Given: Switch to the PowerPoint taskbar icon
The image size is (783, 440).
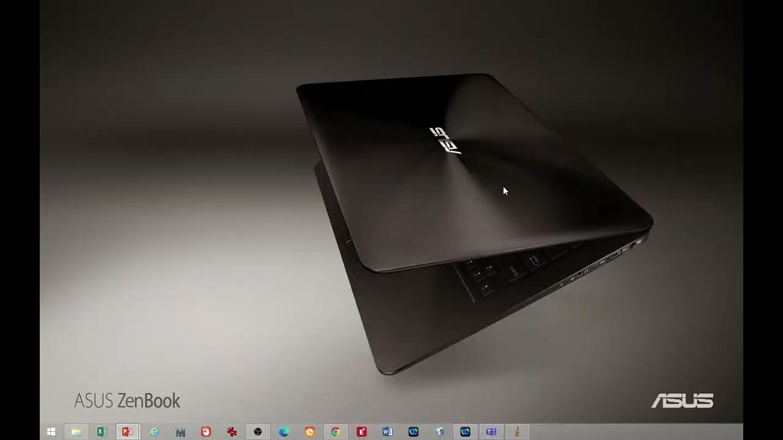Looking at the screenshot, I should pos(128,432).
